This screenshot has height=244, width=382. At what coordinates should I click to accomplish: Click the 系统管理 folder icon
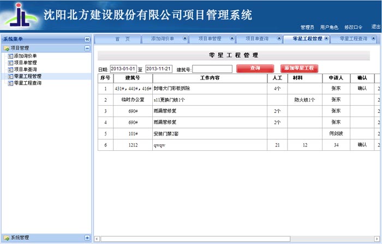pyautogui.click(x=7, y=238)
